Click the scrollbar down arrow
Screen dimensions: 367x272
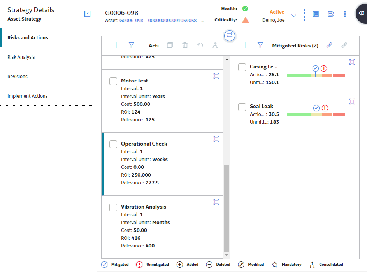227,255
